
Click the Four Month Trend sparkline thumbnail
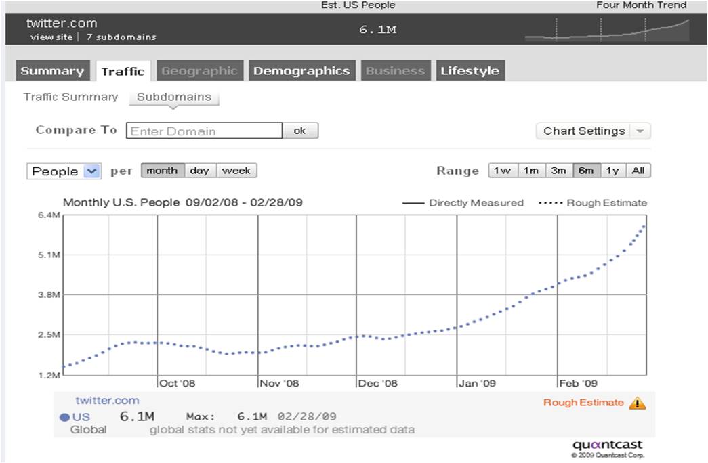click(x=607, y=30)
